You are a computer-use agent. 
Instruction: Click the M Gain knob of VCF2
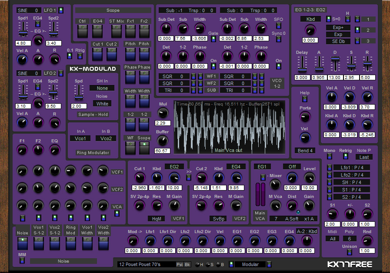coord(236,205)
